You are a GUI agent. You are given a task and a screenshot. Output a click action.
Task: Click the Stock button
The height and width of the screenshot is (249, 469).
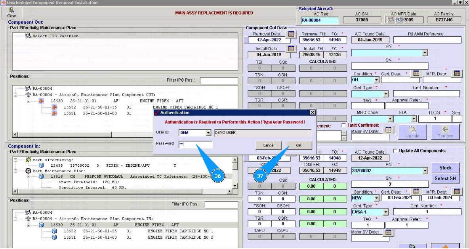pyautogui.click(x=445, y=168)
